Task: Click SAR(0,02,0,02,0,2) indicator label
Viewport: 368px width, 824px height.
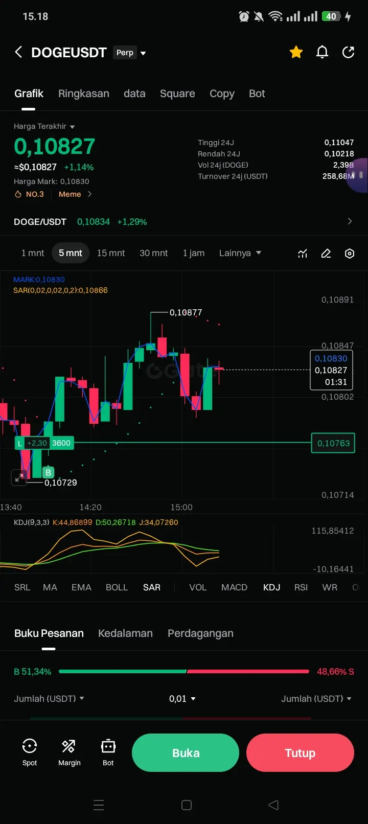Action: click(60, 290)
